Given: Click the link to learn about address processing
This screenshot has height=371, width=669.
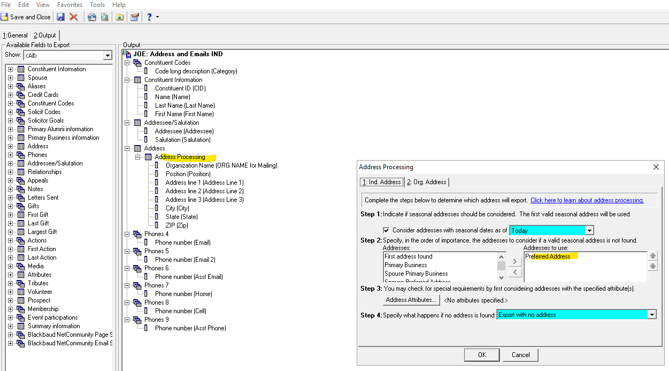Looking at the screenshot, I should 587,200.
